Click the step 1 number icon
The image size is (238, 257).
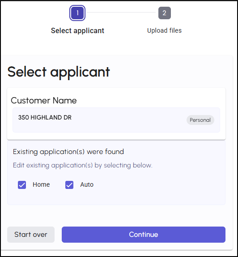[x=77, y=13]
